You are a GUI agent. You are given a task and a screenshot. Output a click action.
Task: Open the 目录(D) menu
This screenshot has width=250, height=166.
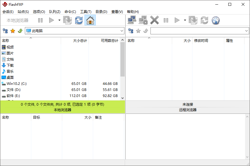tap(101, 12)
